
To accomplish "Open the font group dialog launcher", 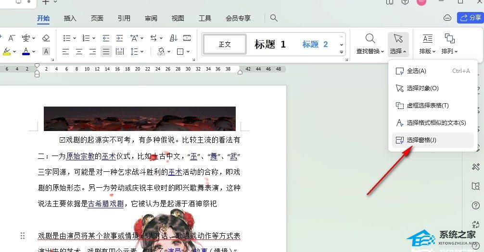I will (53, 60).
